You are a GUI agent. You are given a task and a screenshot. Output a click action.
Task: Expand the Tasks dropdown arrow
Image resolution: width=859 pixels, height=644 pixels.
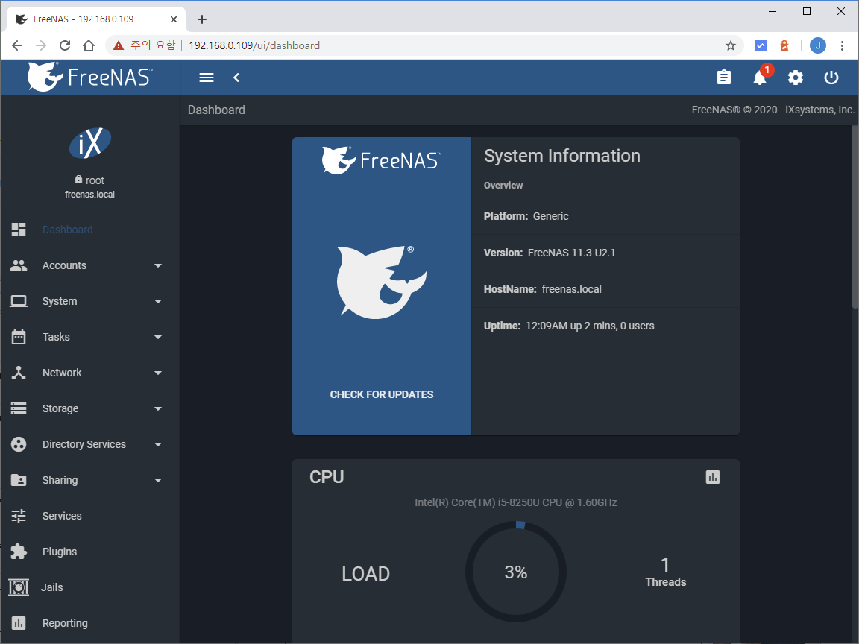[158, 338]
